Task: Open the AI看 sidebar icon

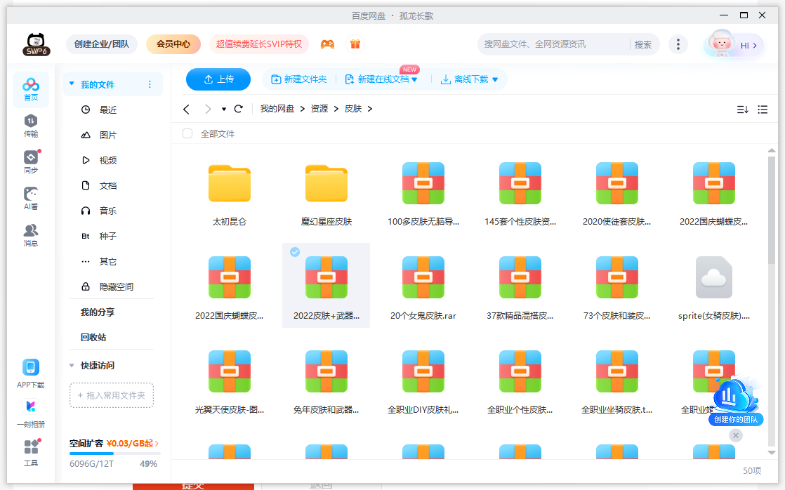Action: (x=31, y=198)
